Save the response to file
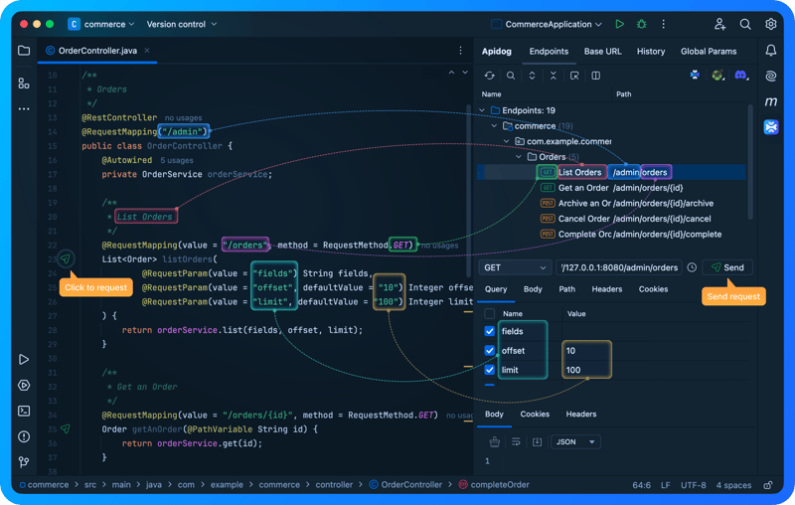Image resolution: width=795 pixels, height=505 pixels. (x=537, y=442)
